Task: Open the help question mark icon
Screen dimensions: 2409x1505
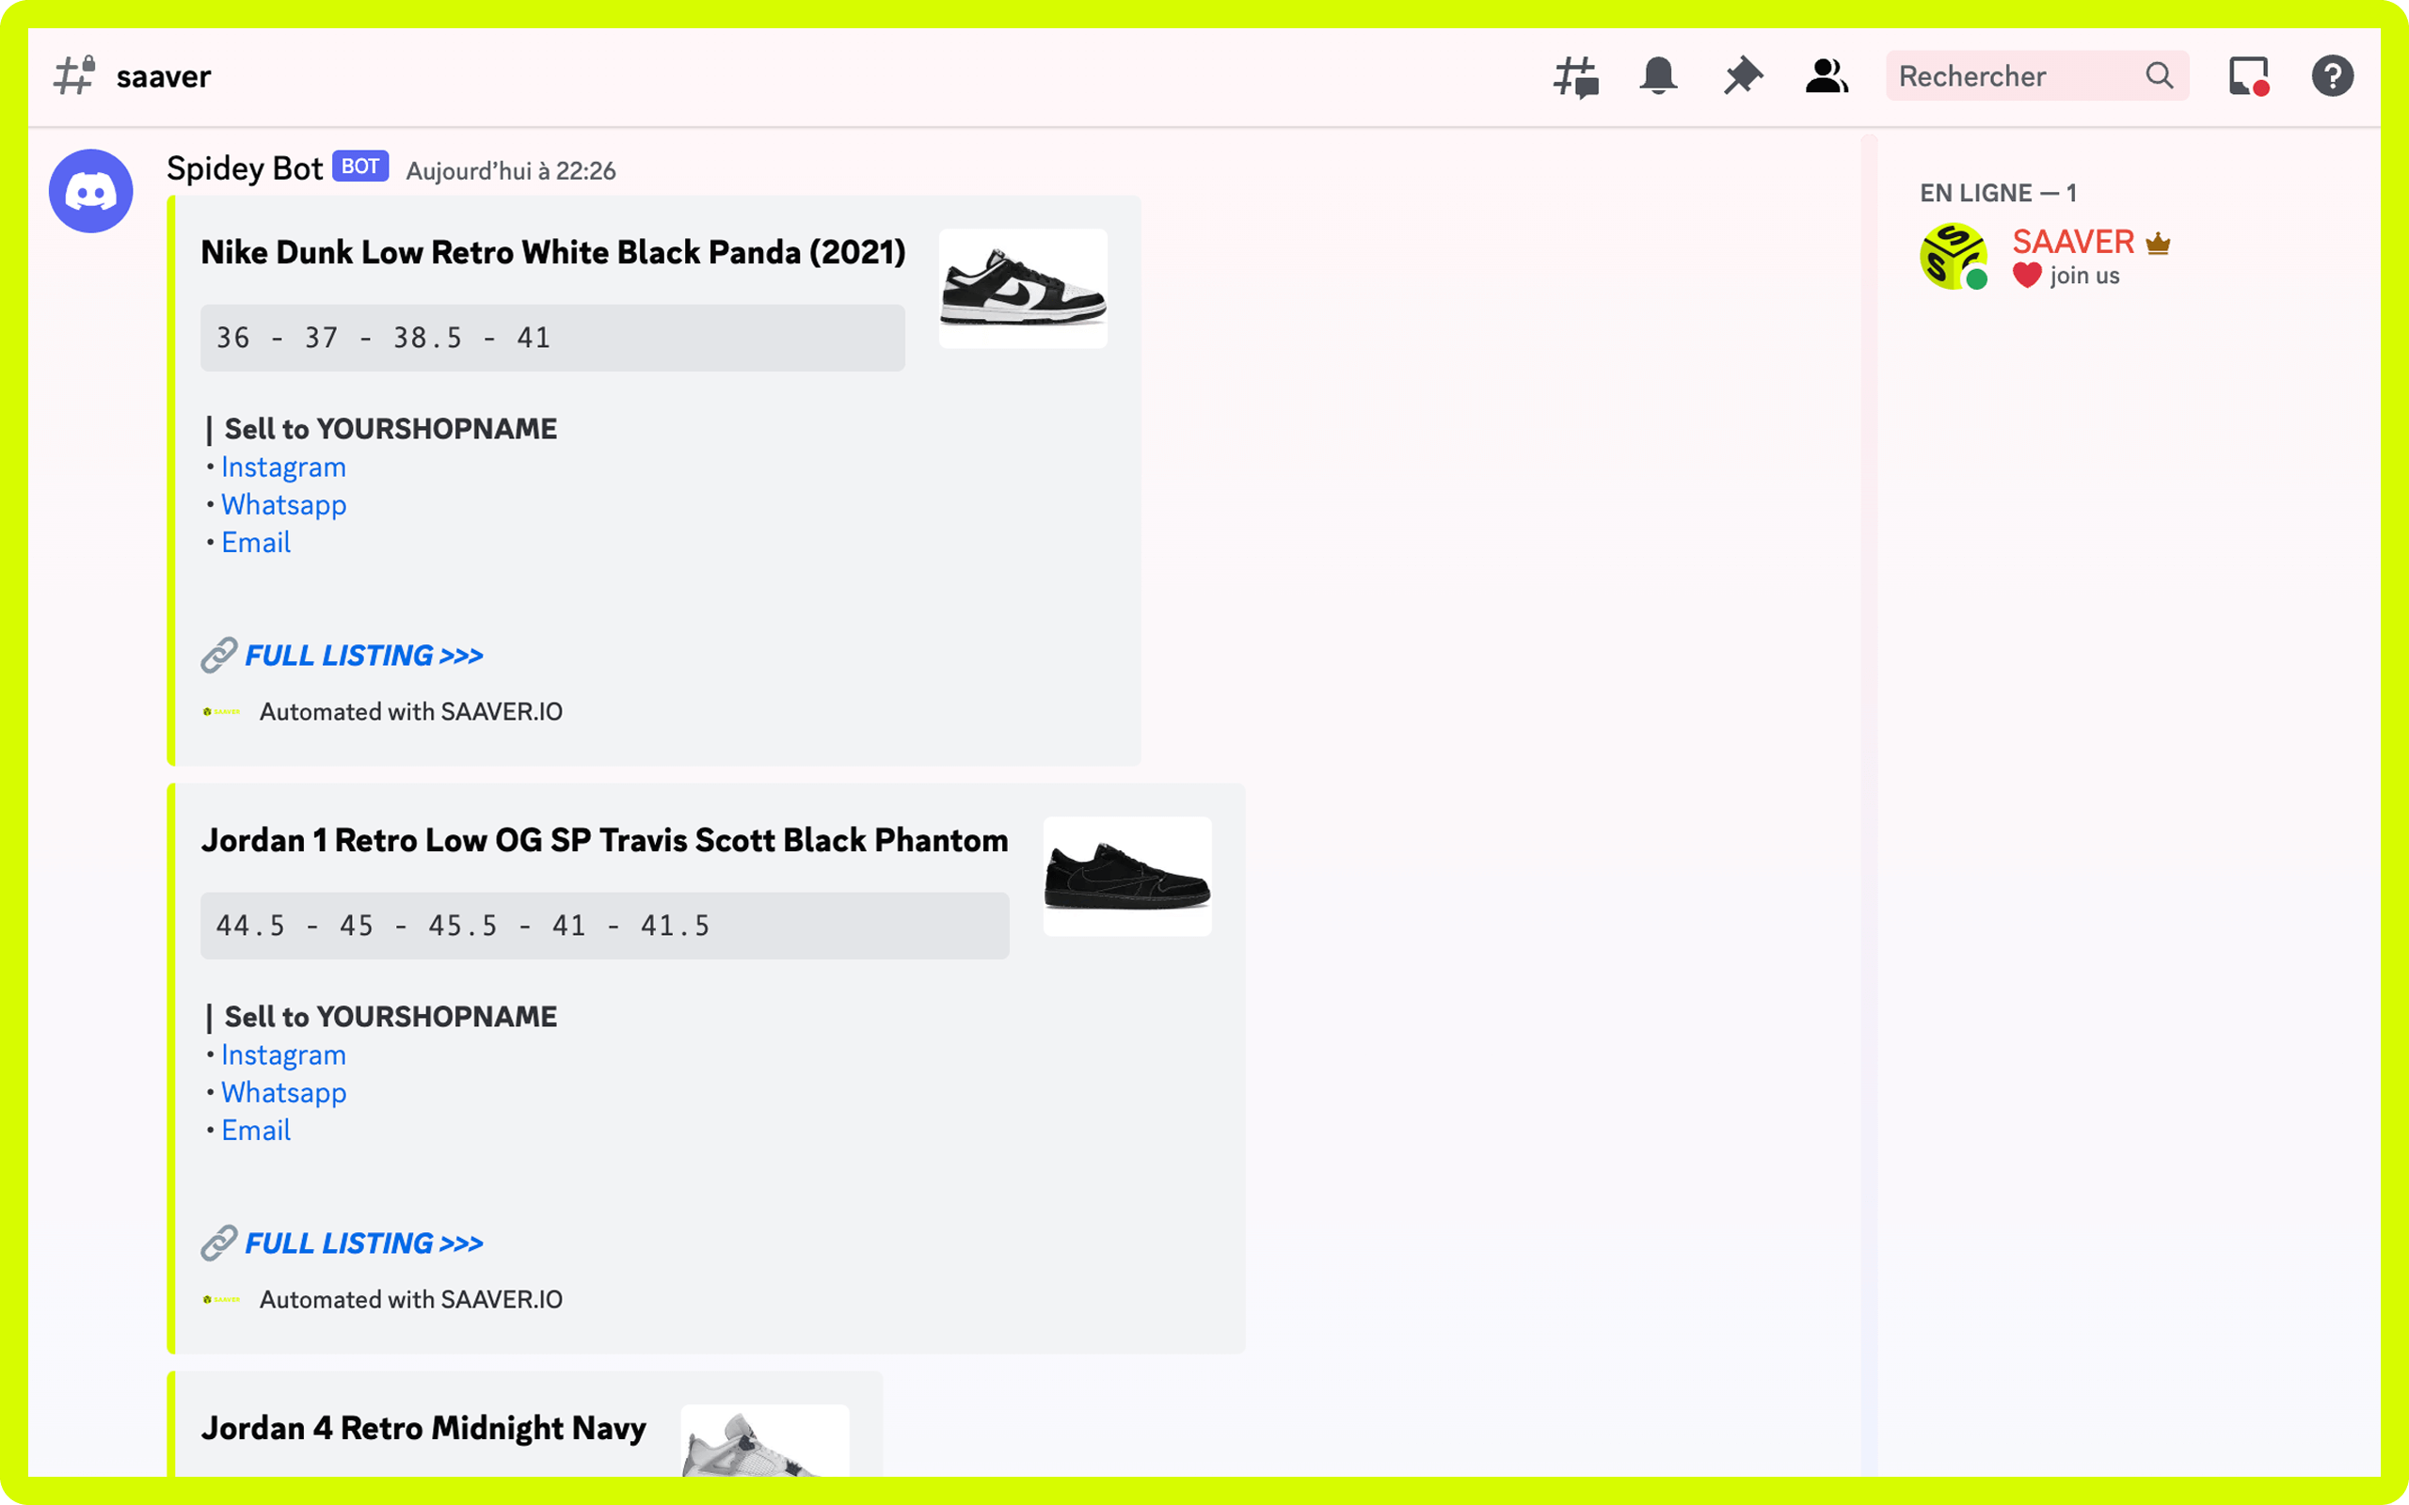Action: 2333,76
